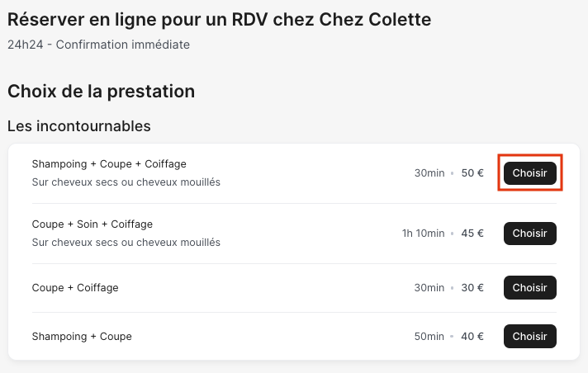Click the 24h24 - Confirmation immédiate subtitle
Image resolution: width=588 pixels, height=373 pixels.
click(98, 45)
